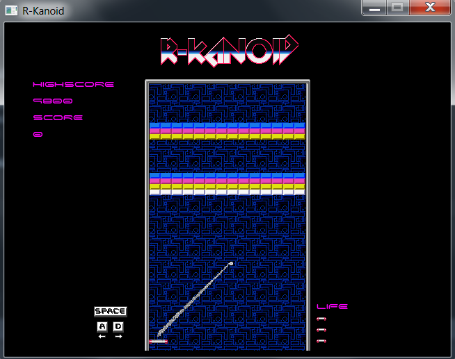455x359 pixels.
Task: Click the middle life paddle icon
Action: point(321,330)
